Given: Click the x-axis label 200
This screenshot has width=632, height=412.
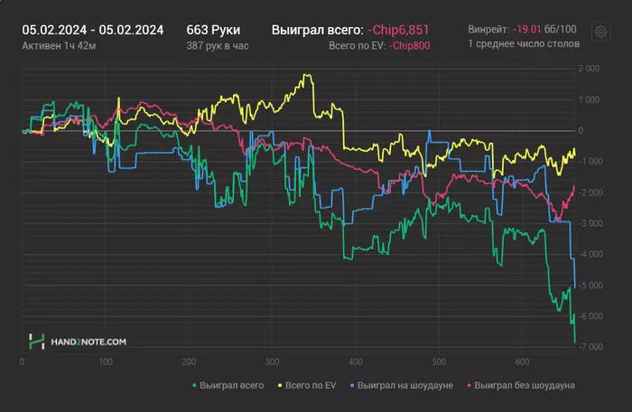Looking at the screenshot, I should 189,362.
